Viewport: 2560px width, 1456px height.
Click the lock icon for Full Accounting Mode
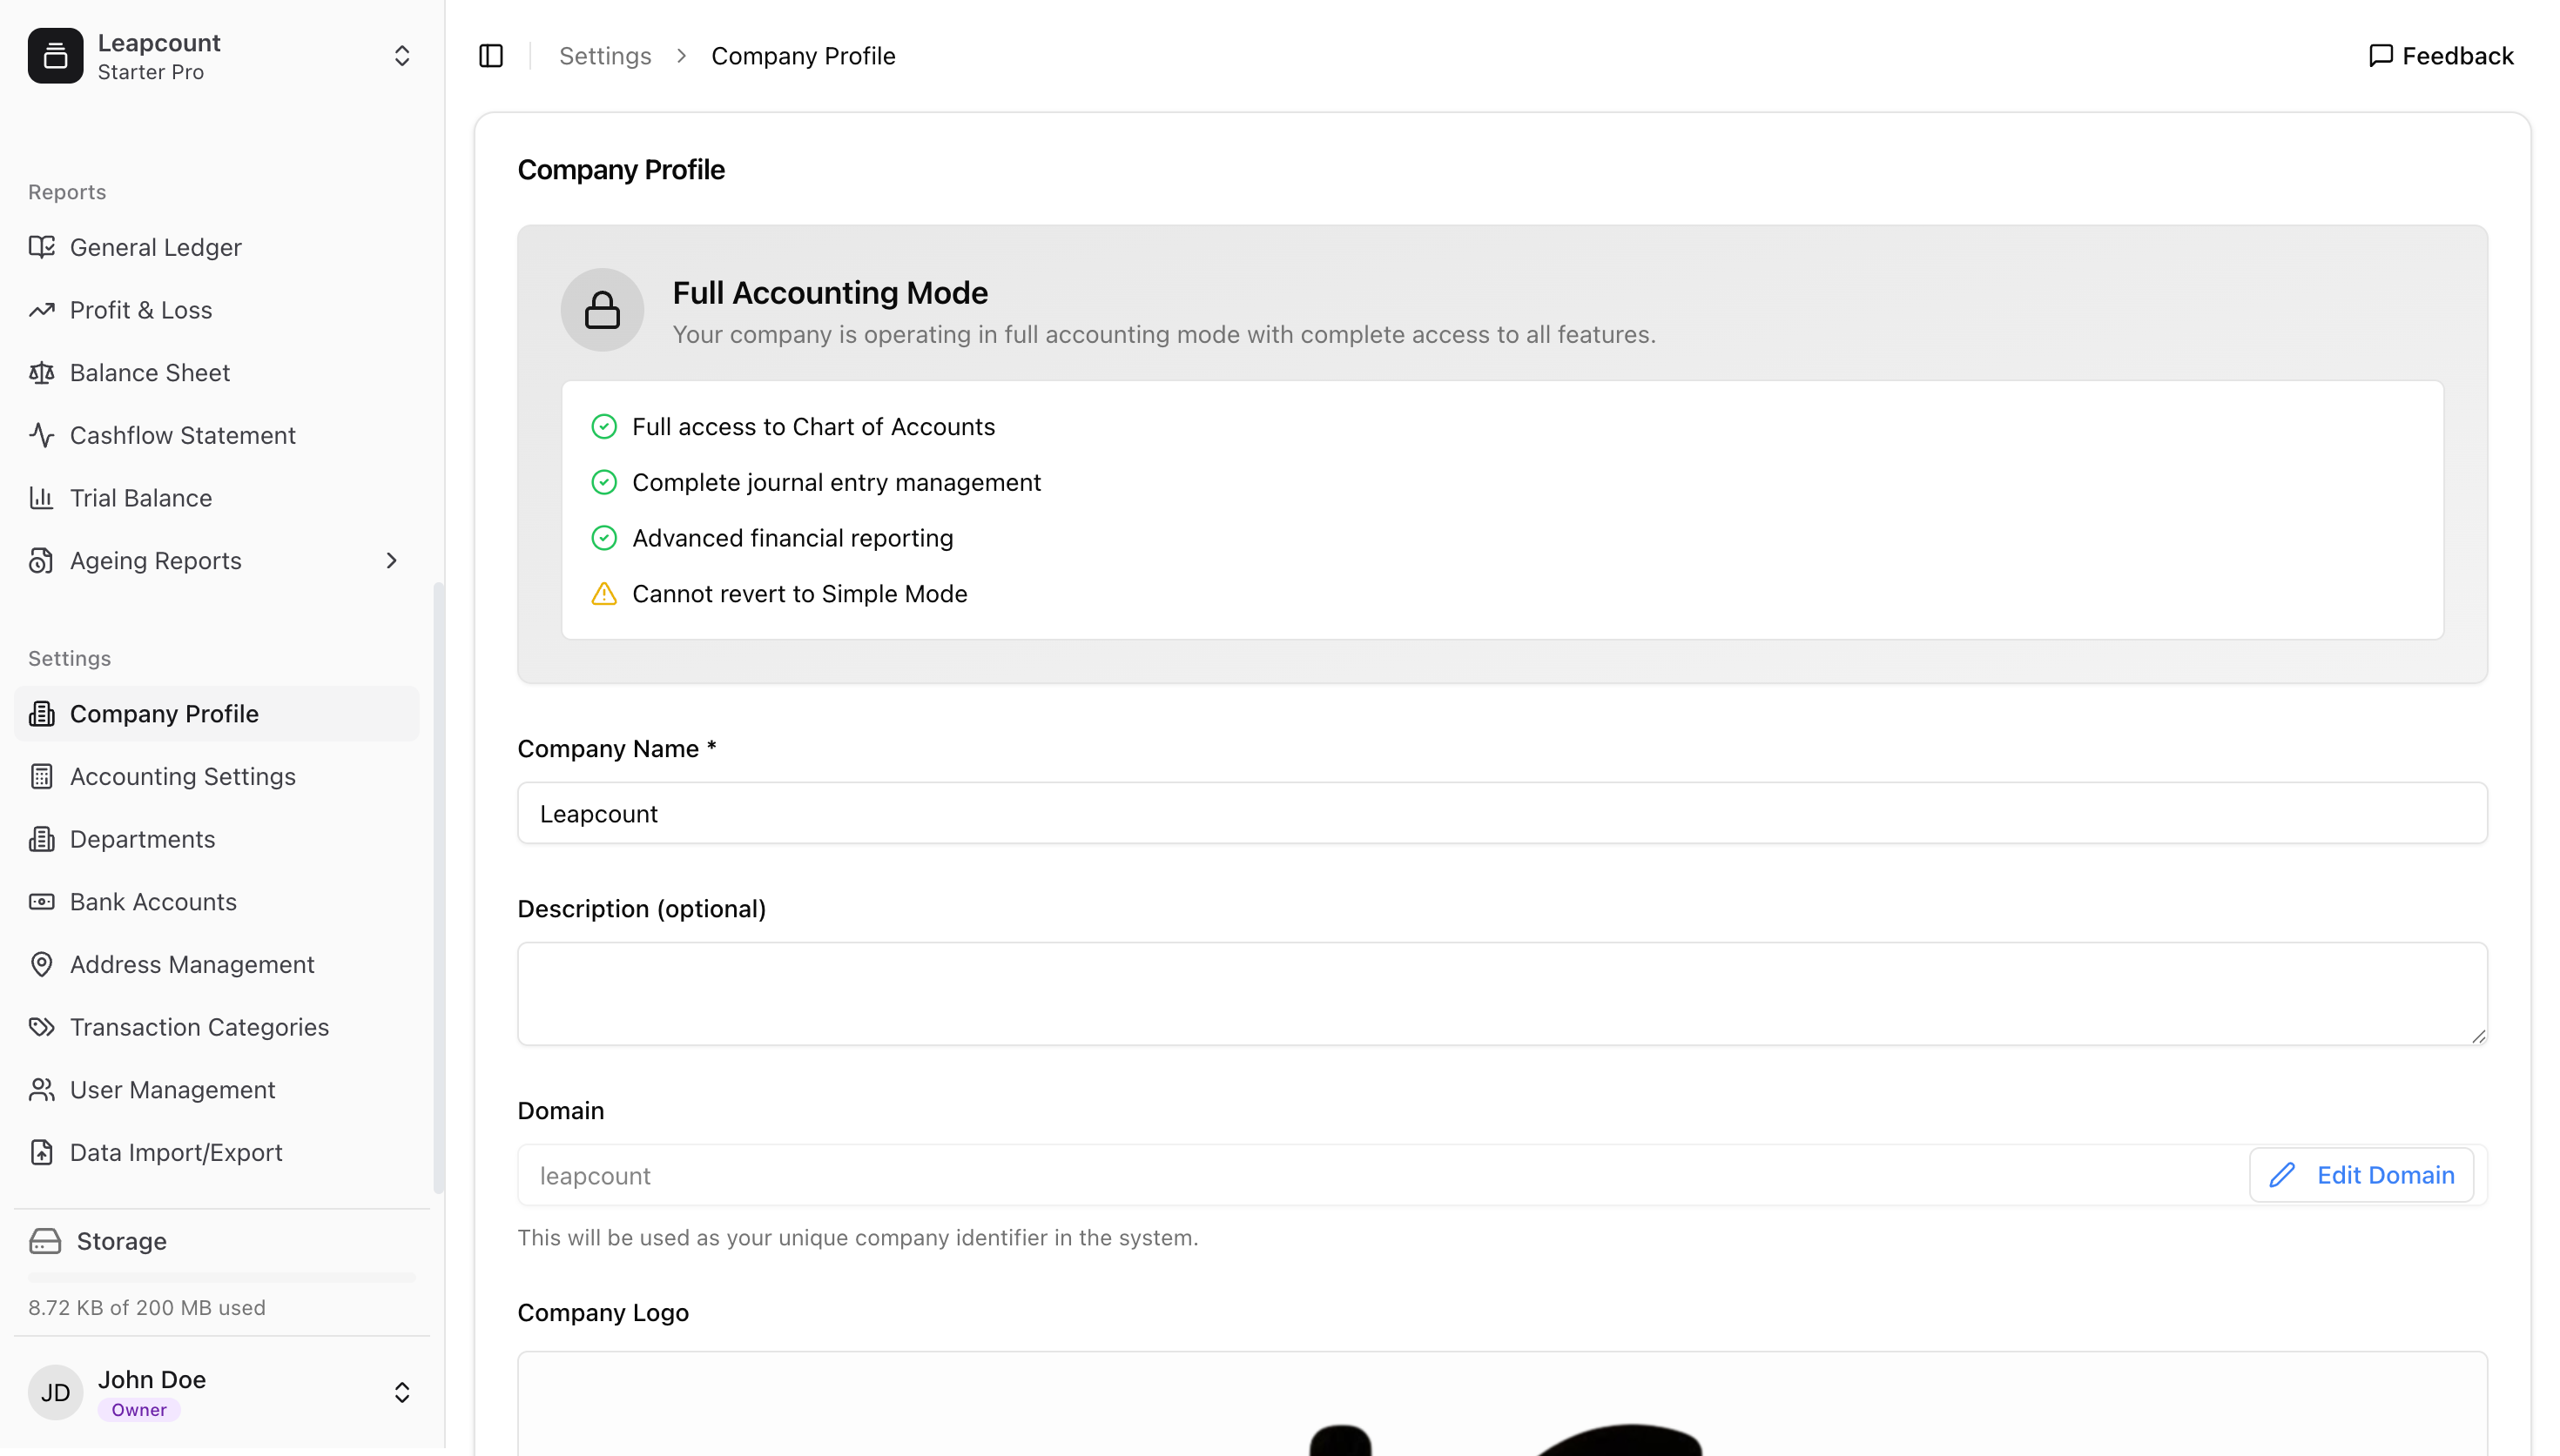[601, 310]
